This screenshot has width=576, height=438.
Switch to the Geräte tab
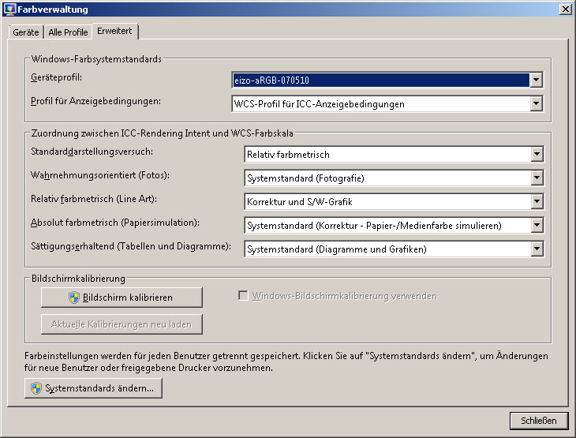(25, 32)
